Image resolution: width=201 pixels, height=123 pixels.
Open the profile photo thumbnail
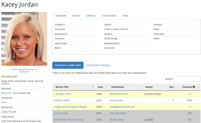click(x=24, y=39)
